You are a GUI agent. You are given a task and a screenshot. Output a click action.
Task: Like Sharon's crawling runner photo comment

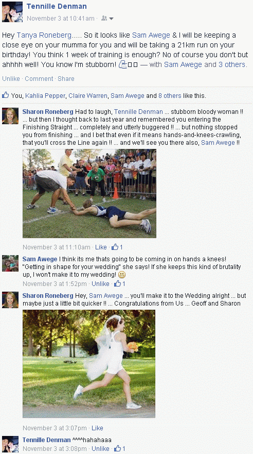[101, 247]
